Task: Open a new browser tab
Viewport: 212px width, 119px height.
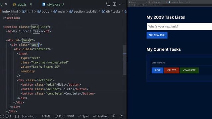Action: 189,2
